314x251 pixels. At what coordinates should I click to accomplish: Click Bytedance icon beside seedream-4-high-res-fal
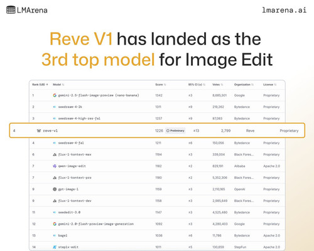(x=55, y=119)
